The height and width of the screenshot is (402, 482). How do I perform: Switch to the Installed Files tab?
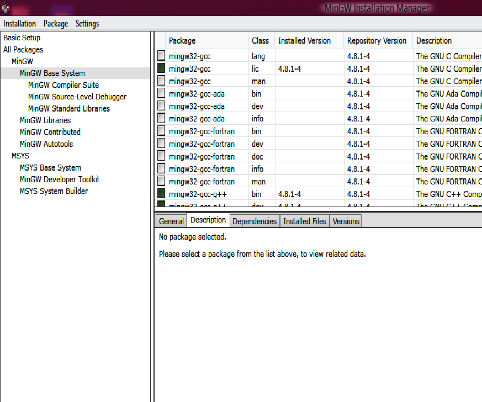305,221
